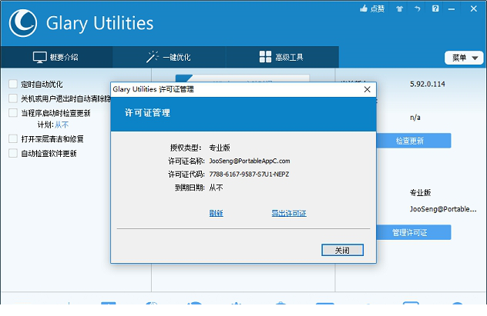Click the 导出许可证 link
Image resolution: width=487 pixels, height=316 pixels.
(289, 213)
